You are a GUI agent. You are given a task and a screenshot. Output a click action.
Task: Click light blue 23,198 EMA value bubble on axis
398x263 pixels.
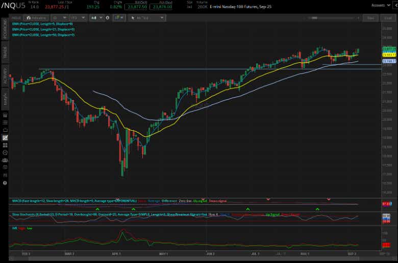click(x=389, y=61)
